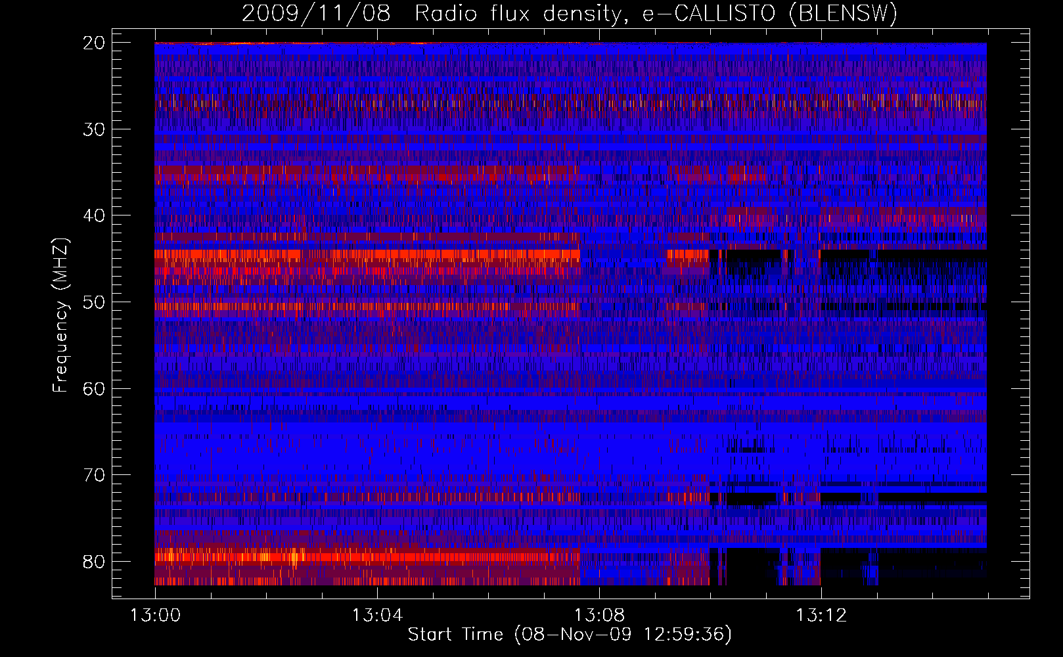Click the '50' frequency tick label
The image size is (1063, 657).
point(95,302)
